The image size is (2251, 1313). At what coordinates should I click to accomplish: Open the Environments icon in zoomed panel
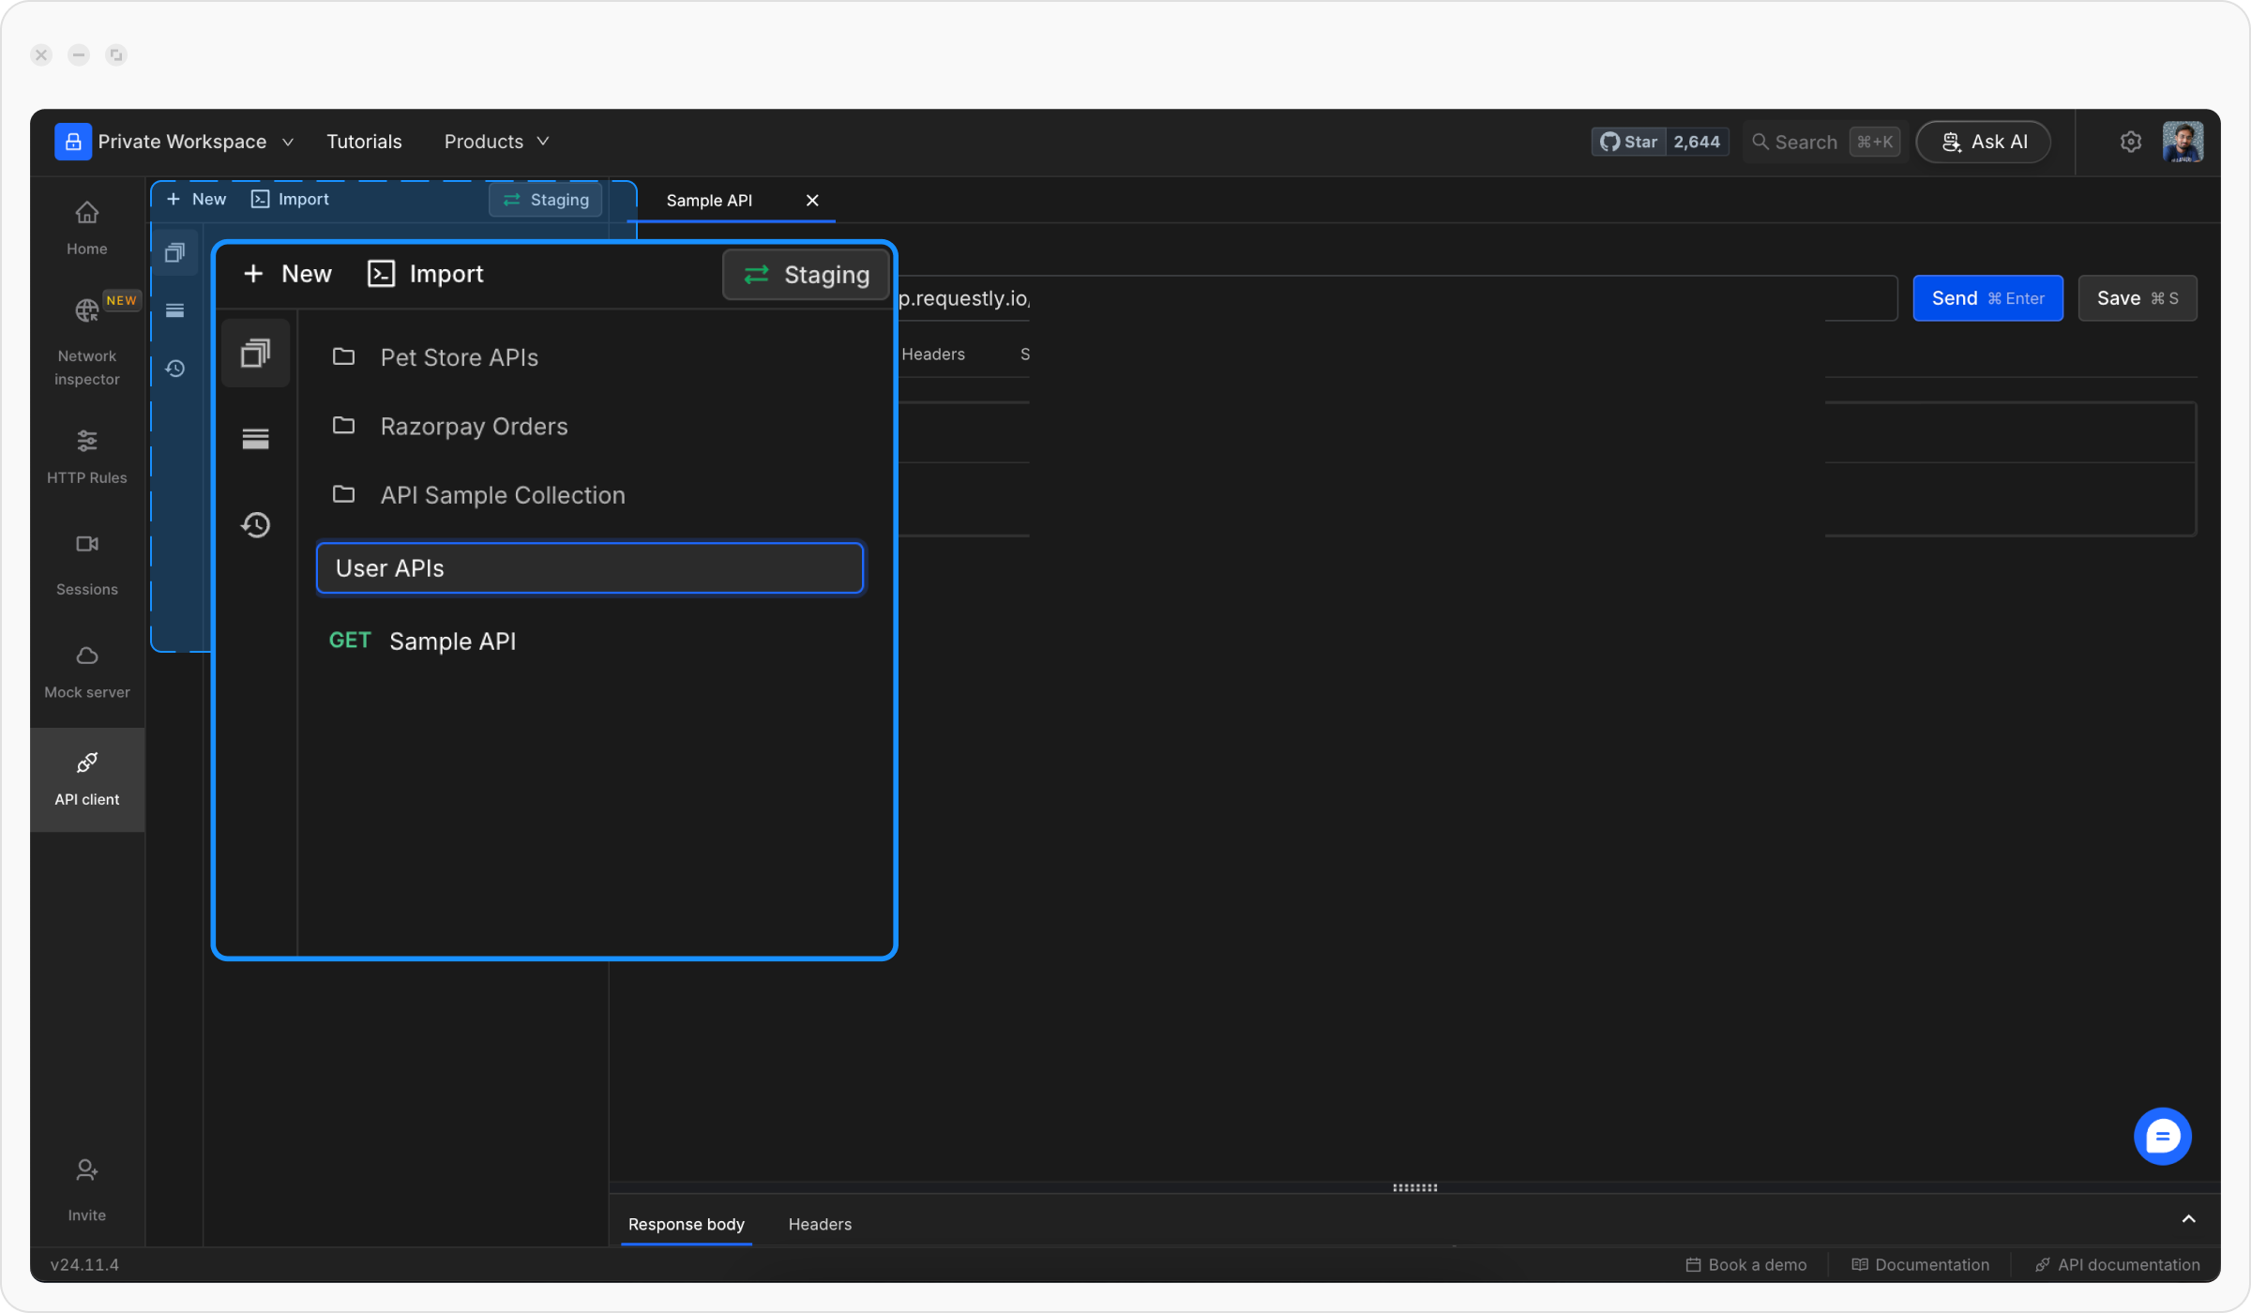[x=255, y=439]
